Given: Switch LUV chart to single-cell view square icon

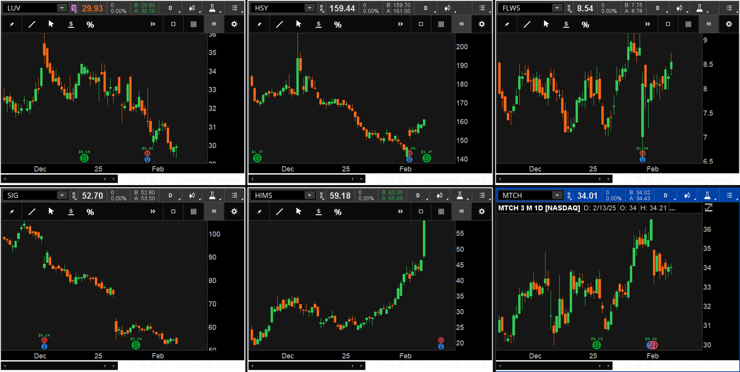Looking at the screenshot, I should (173, 24).
